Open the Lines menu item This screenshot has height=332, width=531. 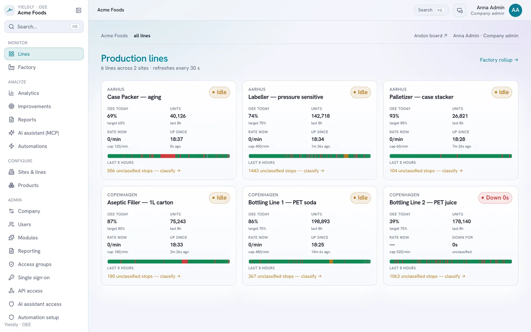tap(44, 54)
